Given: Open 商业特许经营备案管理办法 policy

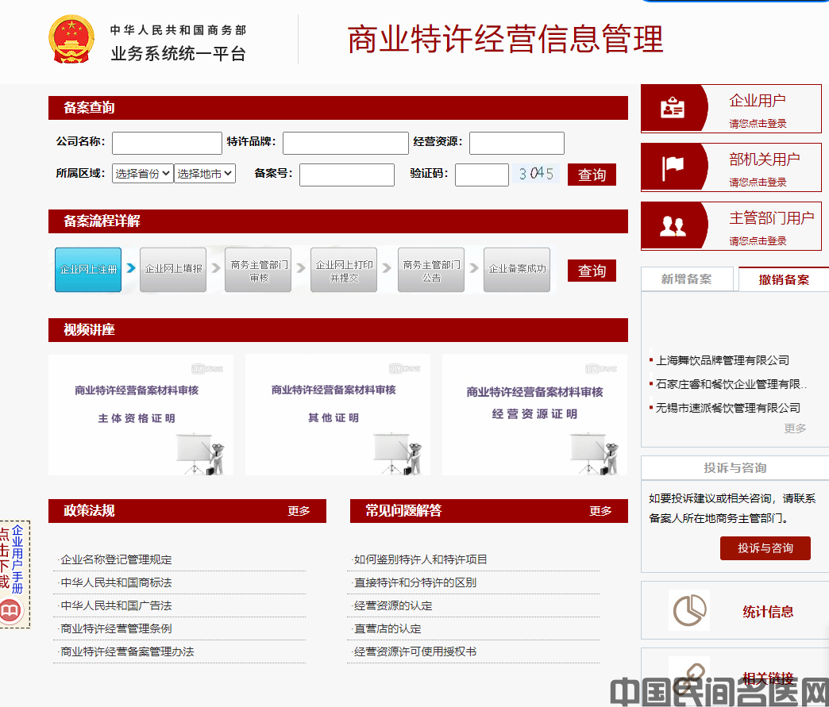Looking at the screenshot, I should [127, 651].
